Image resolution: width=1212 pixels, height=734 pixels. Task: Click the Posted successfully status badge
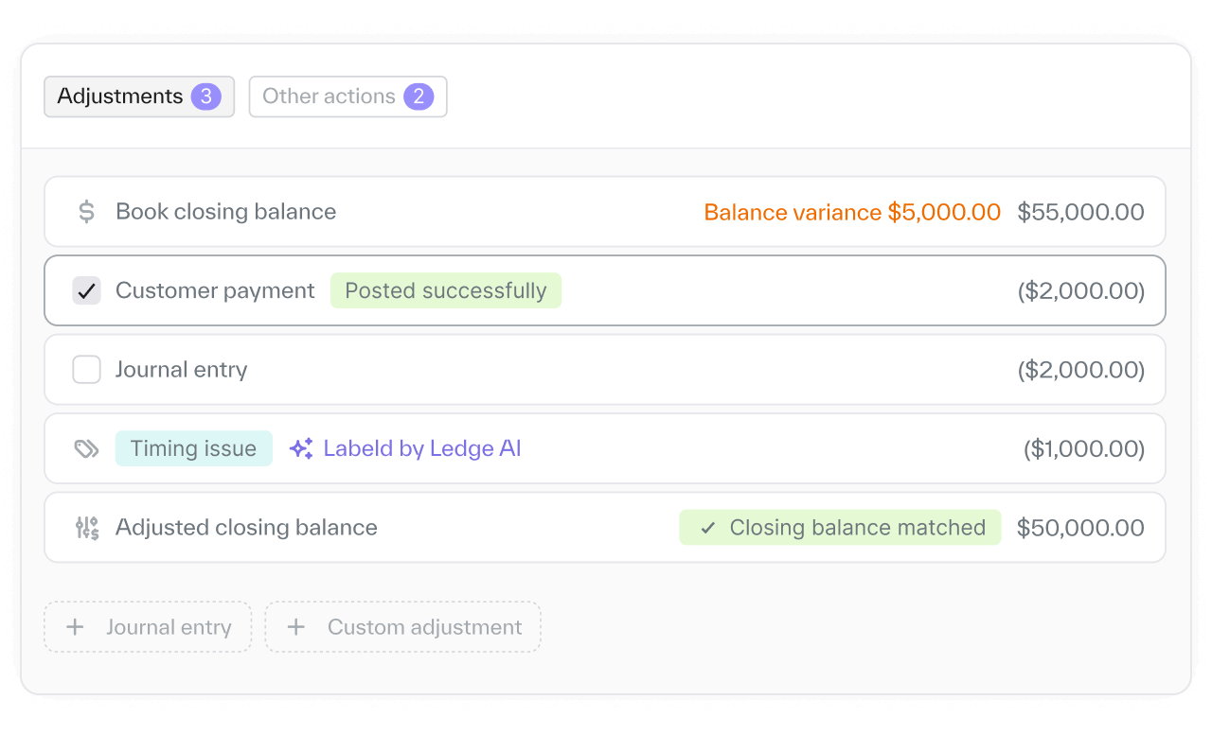click(445, 290)
